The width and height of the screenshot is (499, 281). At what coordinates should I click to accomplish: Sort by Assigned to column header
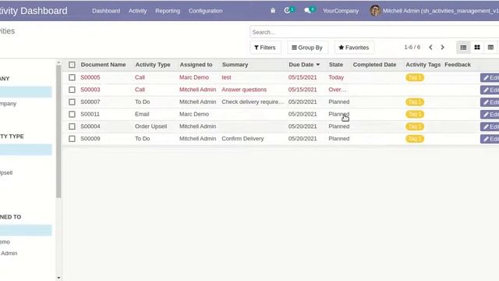click(196, 65)
